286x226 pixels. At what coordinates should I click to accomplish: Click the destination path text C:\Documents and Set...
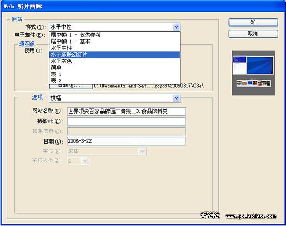click(x=149, y=86)
